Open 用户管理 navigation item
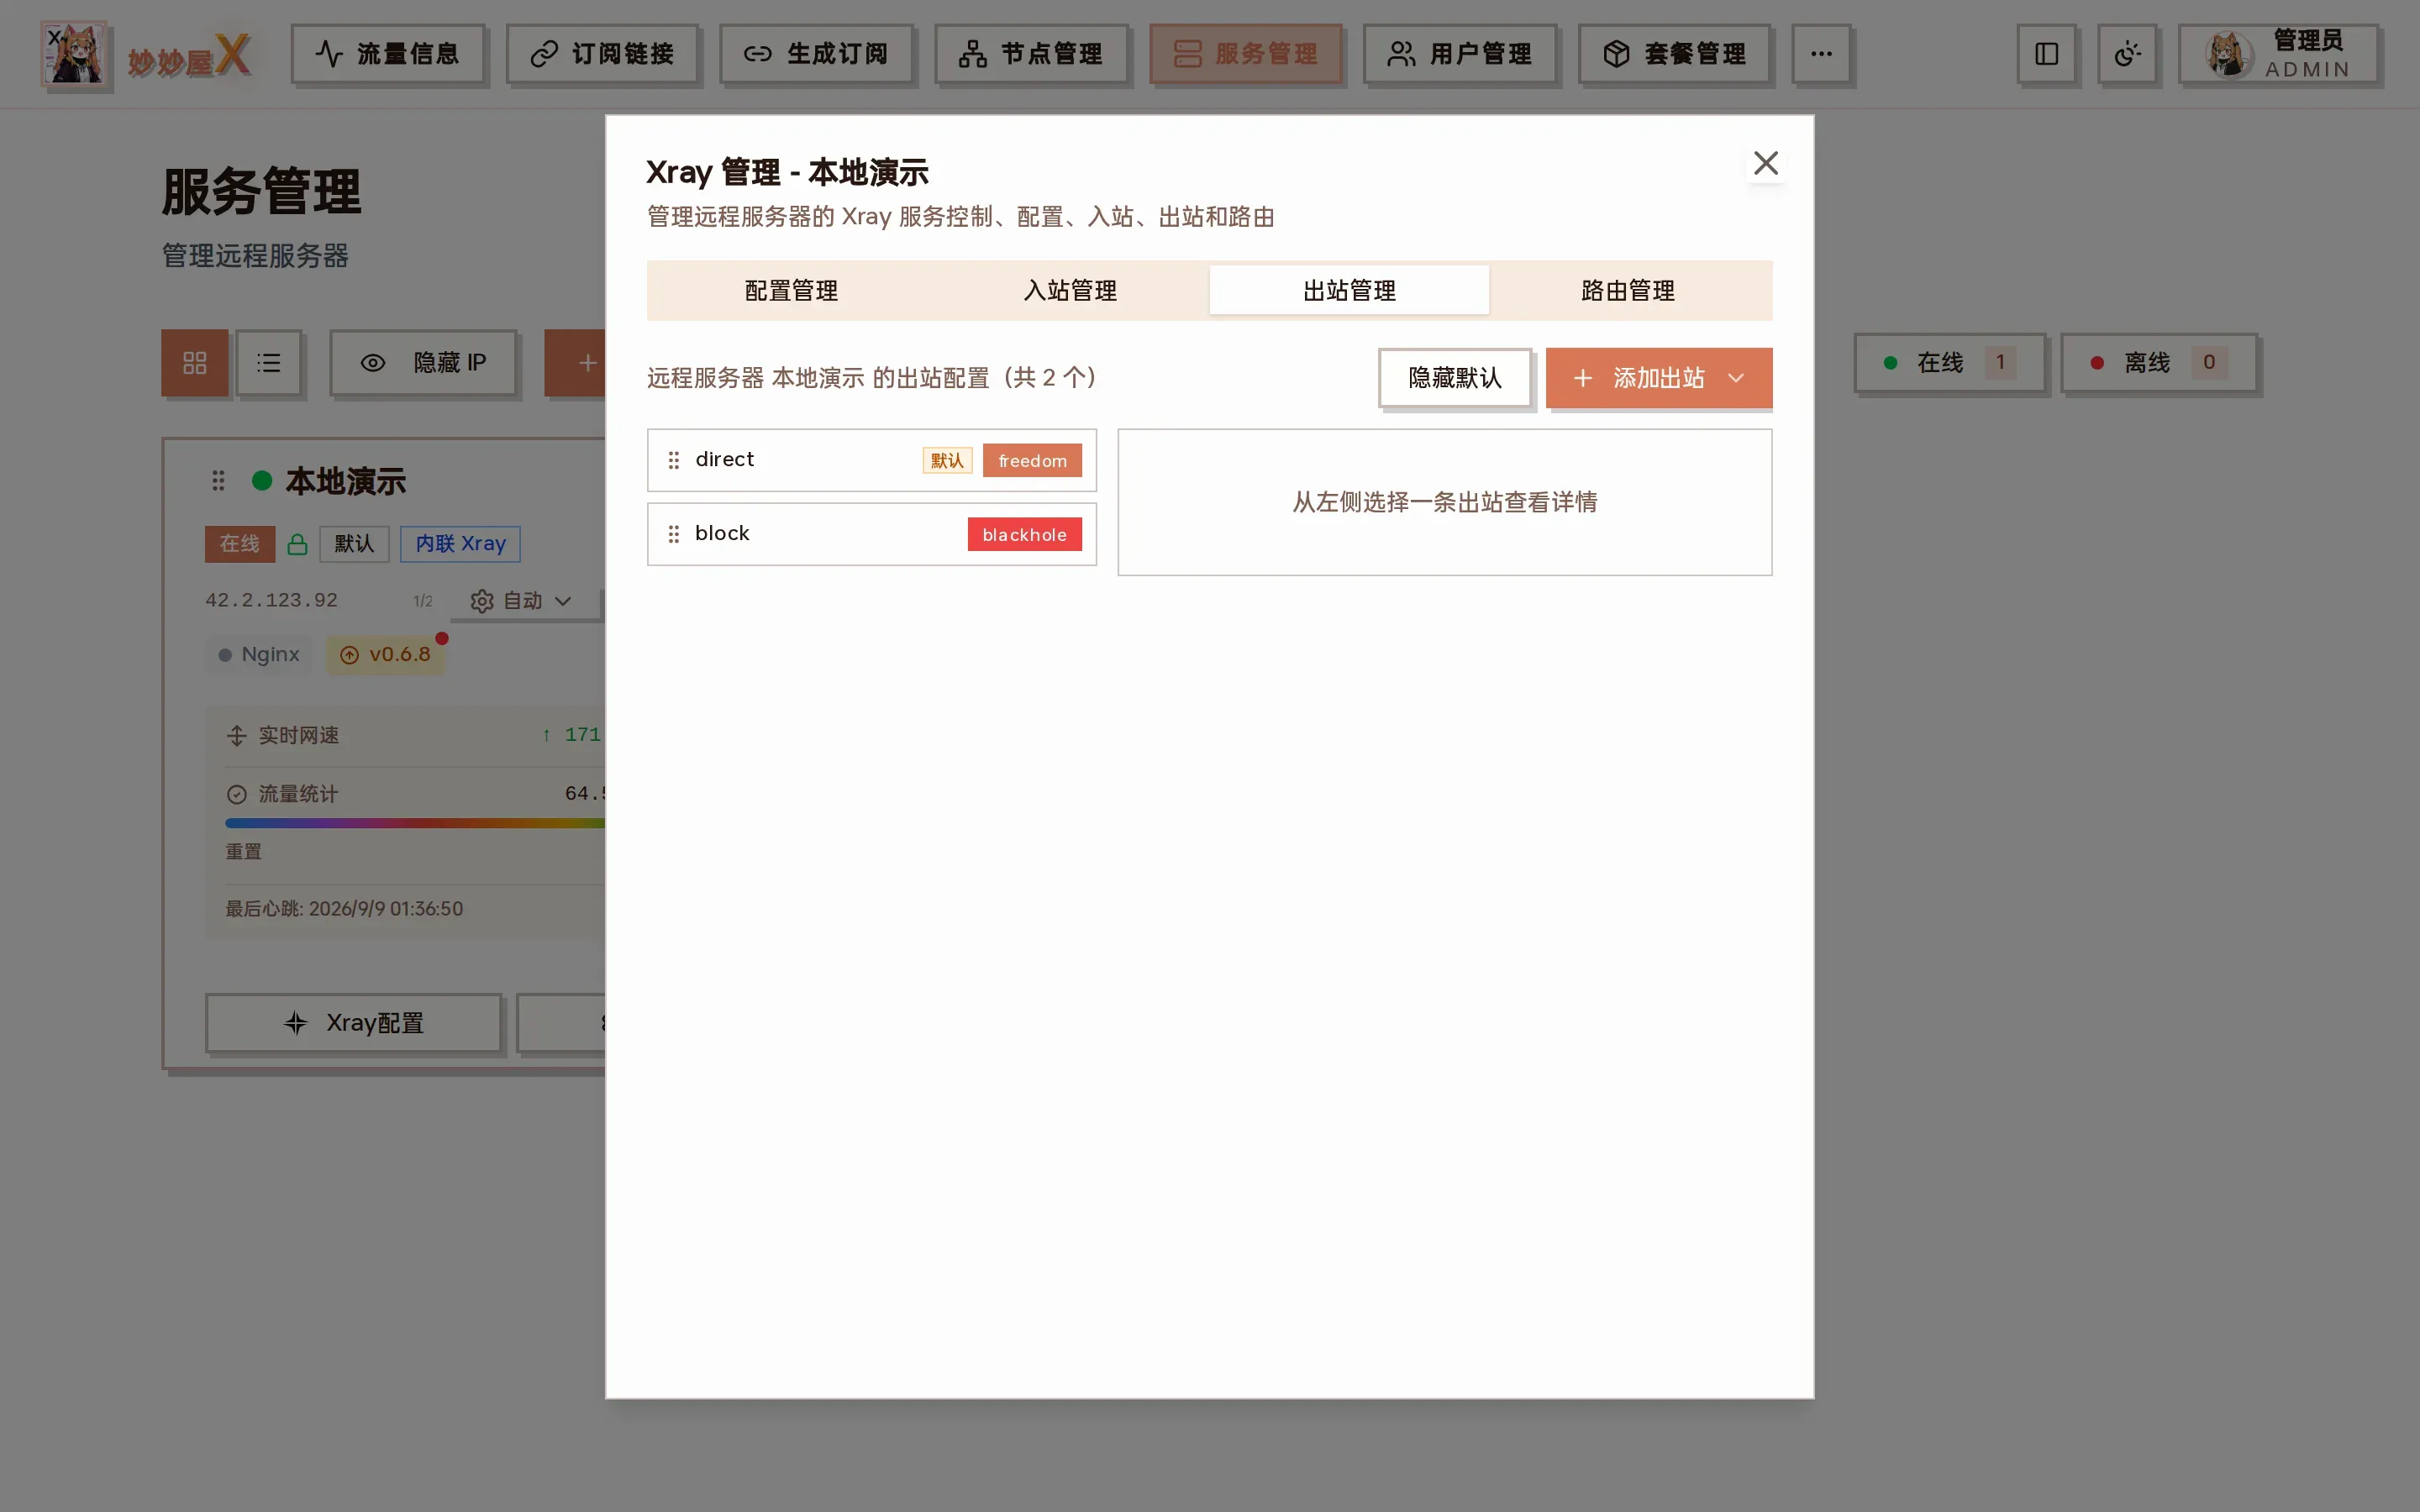Image resolution: width=2420 pixels, height=1512 pixels. (x=1460, y=54)
